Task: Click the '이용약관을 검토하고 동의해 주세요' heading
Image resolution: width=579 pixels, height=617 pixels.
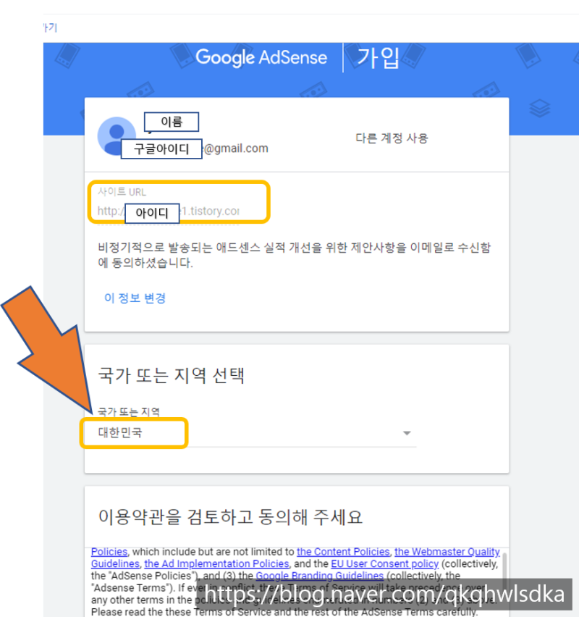Action: coord(230,516)
